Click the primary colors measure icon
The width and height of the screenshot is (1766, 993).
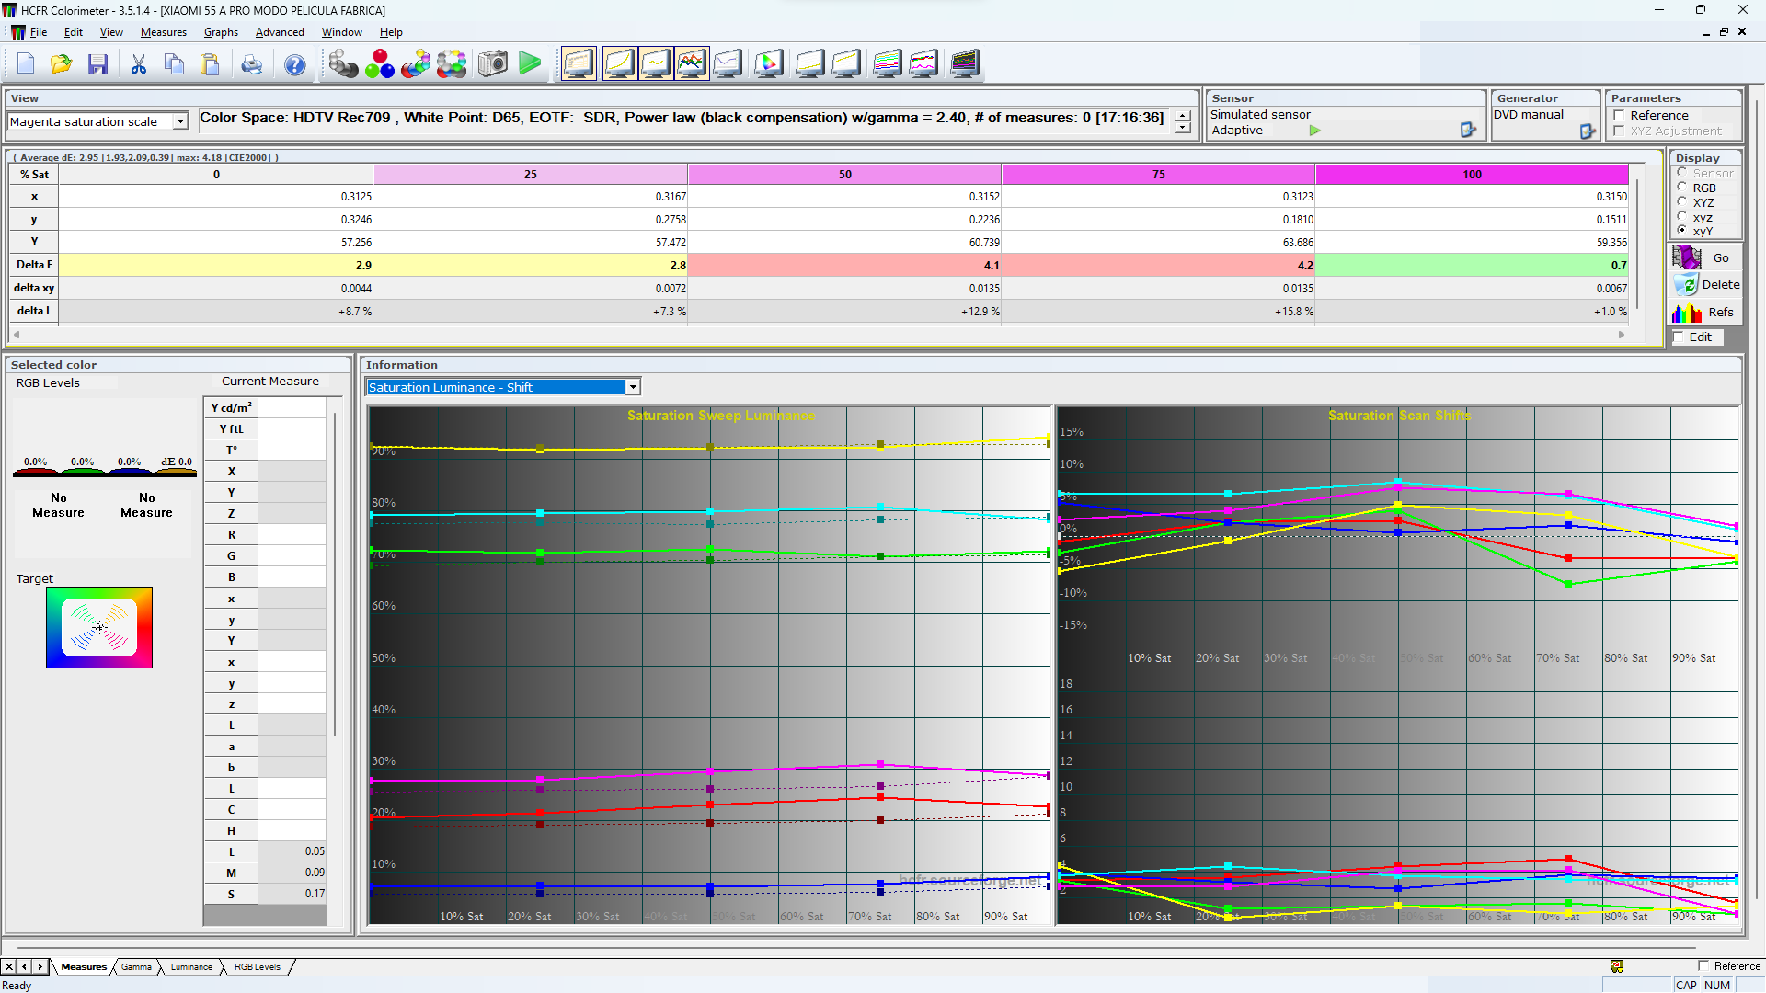pos(379,63)
